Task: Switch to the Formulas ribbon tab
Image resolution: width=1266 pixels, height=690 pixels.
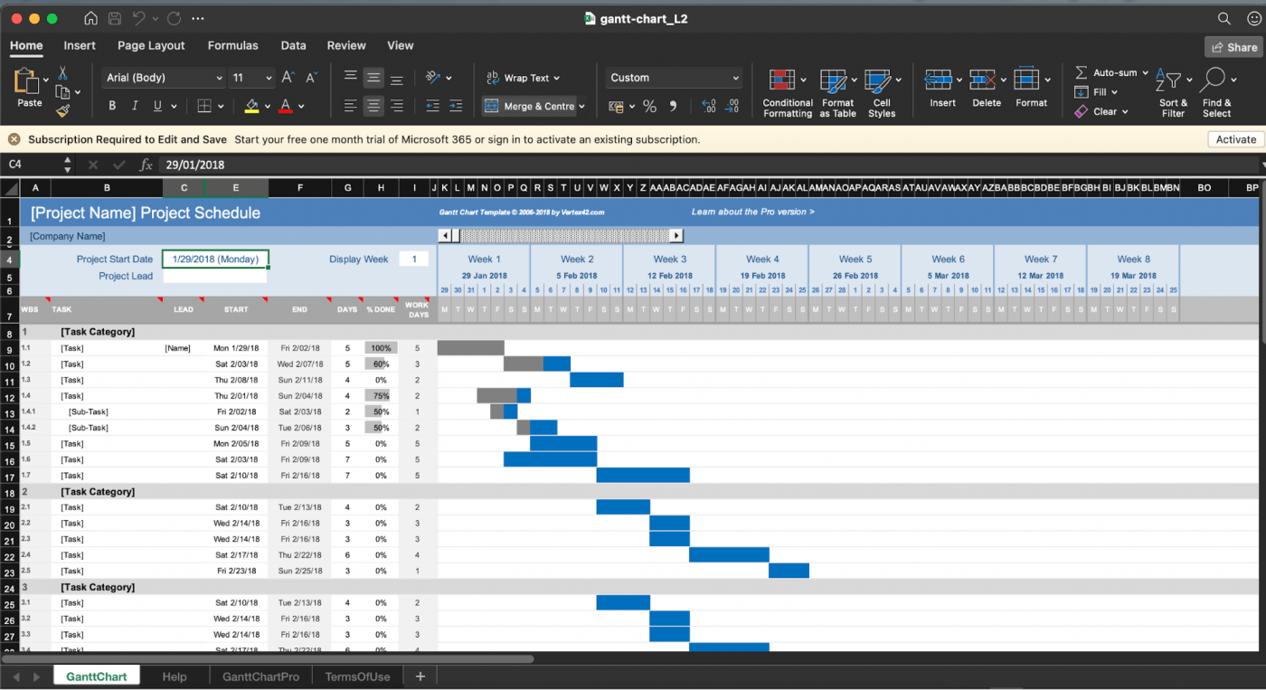Action: point(232,45)
